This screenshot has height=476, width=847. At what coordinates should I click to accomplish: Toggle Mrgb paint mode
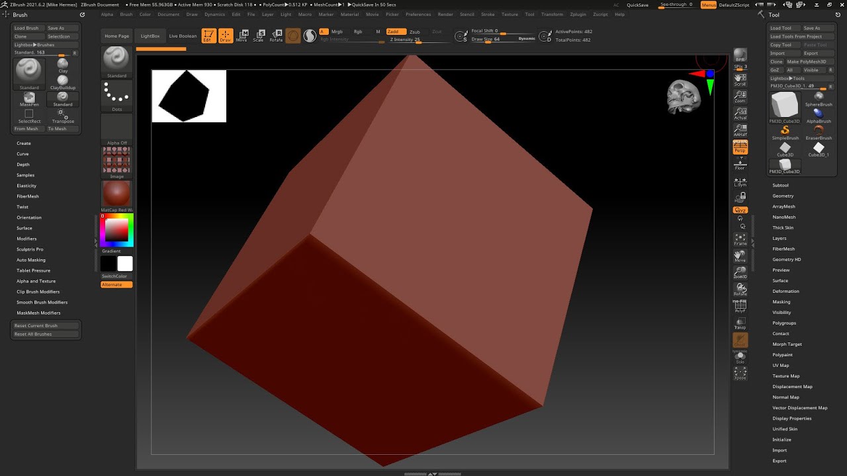337,32
